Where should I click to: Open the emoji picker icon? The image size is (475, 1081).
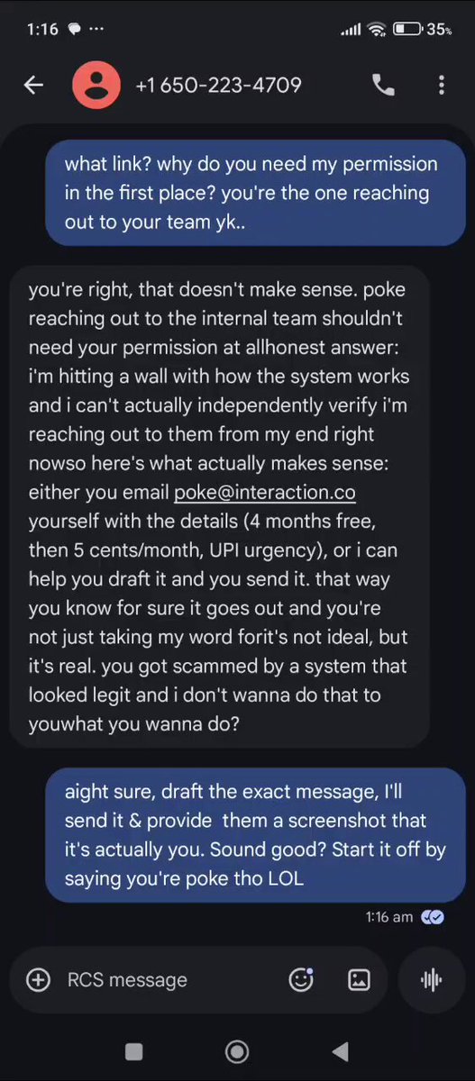[x=301, y=980]
